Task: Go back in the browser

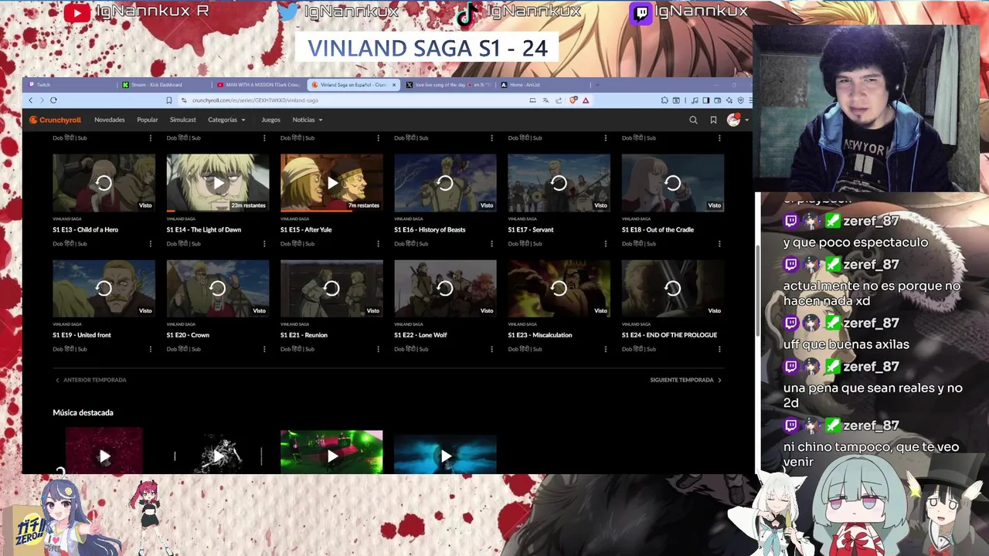Action: pyautogui.click(x=31, y=100)
